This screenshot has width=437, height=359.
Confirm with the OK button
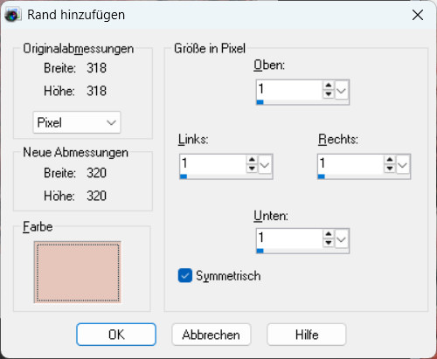tap(116, 335)
